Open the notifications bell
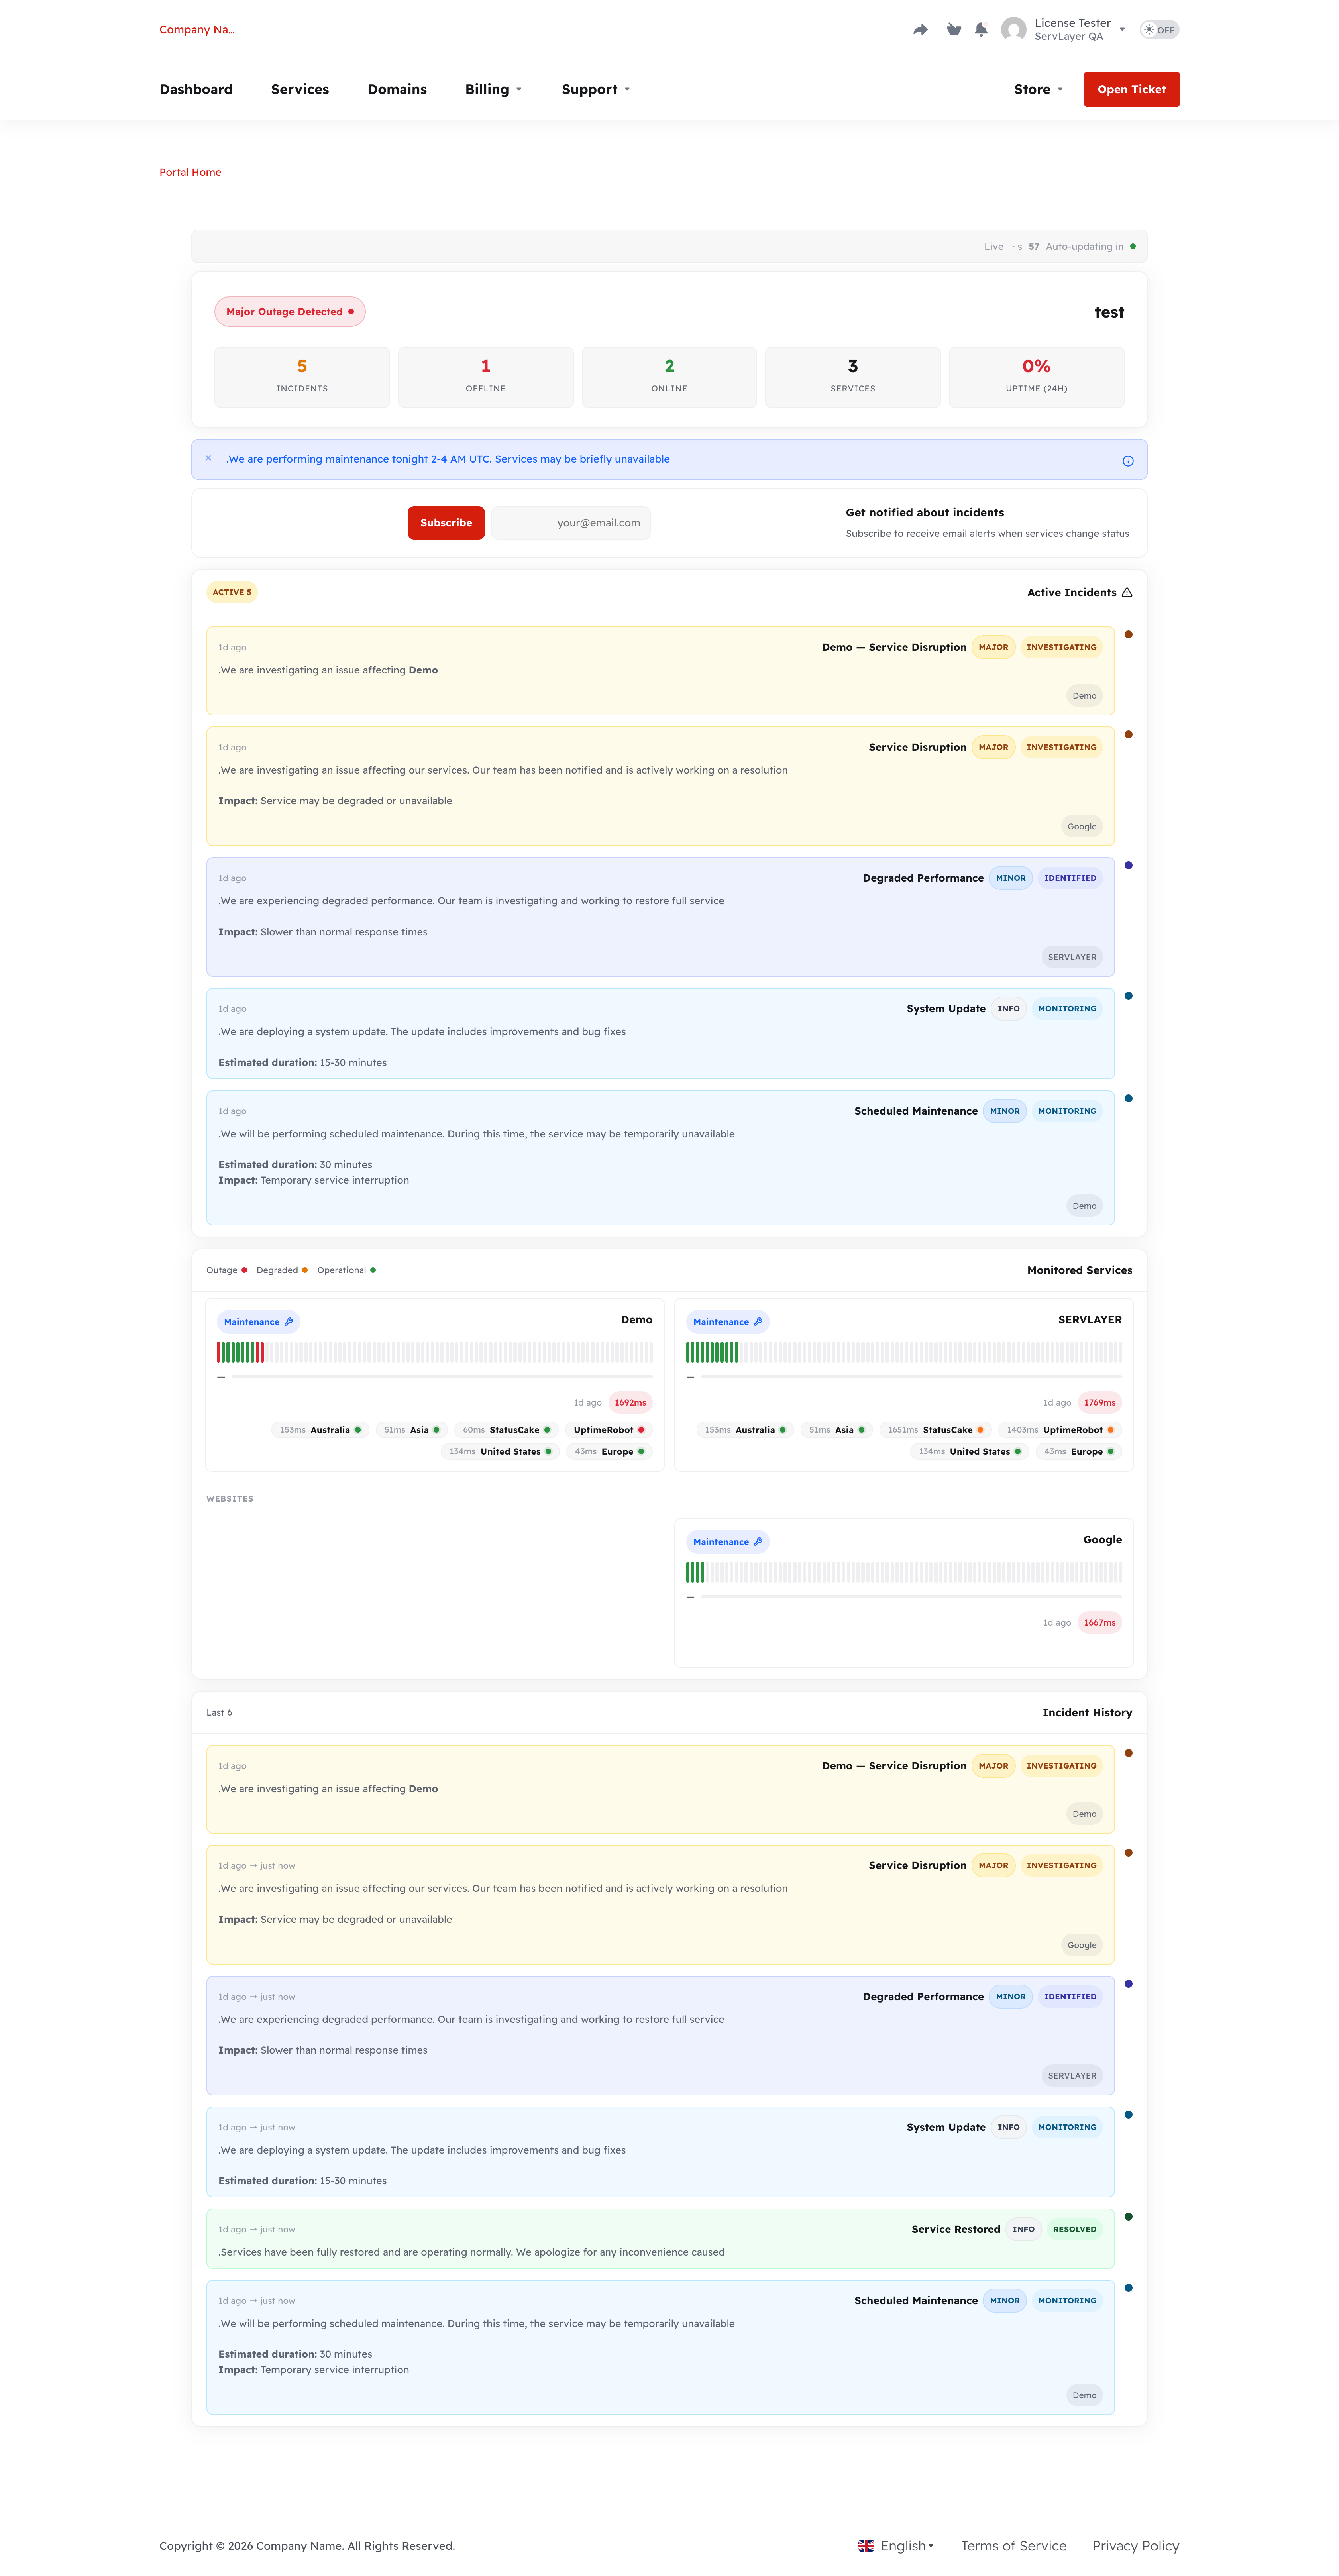This screenshot has width=1339, height=2576. (x=981, y=30)
